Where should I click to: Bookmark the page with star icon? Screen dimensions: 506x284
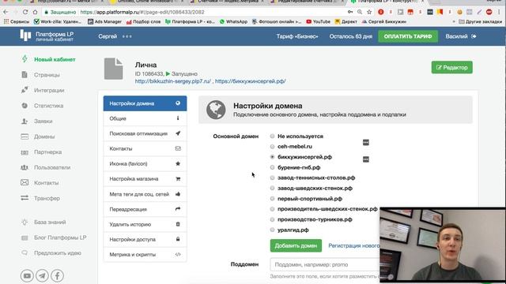click(369, 12)
